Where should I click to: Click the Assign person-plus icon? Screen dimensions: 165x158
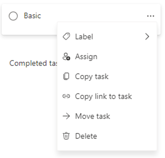(x=66, y=57)
